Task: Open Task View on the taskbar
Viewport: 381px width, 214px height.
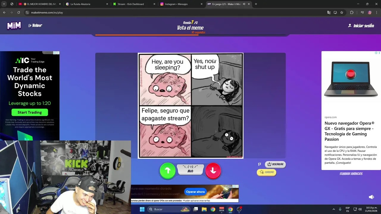Action: pos(196,209)
